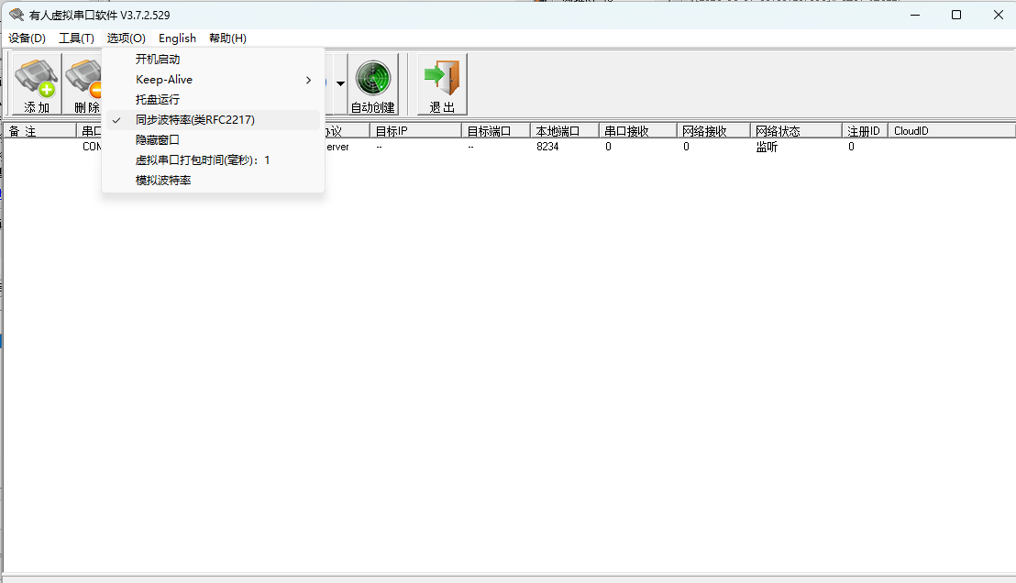
Task: Click the 添加 (add port) toolbar icon
Action: click(x=37, y=84)
